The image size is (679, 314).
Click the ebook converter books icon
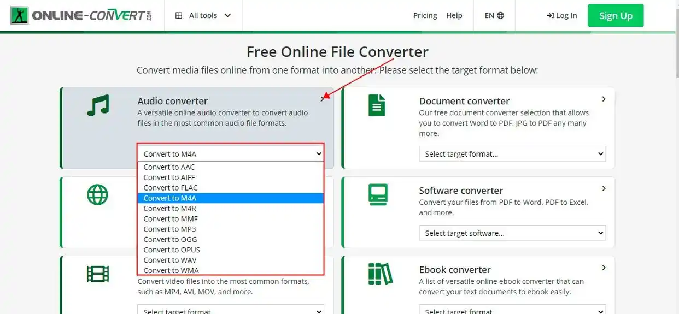pos(380,274)
